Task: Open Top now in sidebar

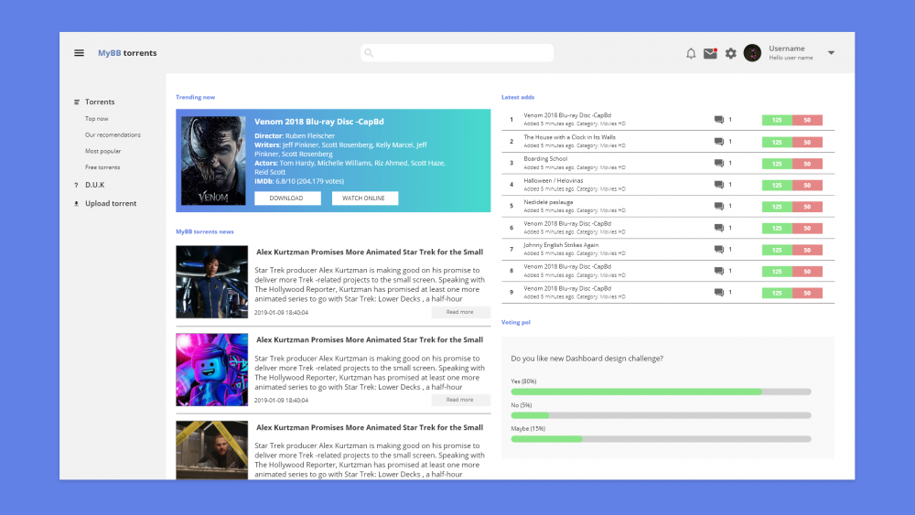Action: [x=97, y=119]
